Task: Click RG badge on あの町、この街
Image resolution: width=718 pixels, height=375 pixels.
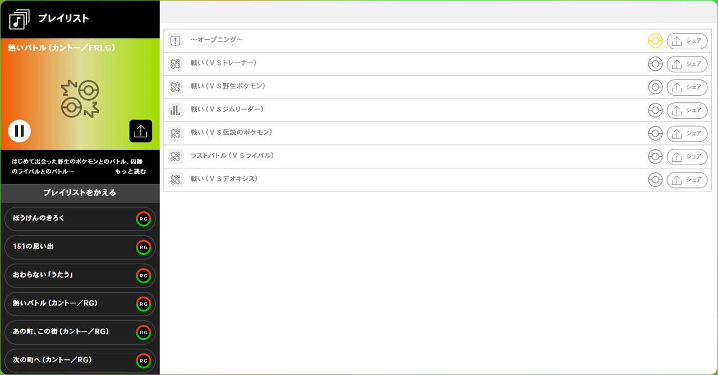Action: pos(144,332)
